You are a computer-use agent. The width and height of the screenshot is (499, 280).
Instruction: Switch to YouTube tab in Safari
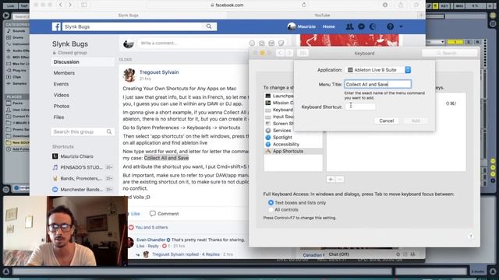point(322,15)
